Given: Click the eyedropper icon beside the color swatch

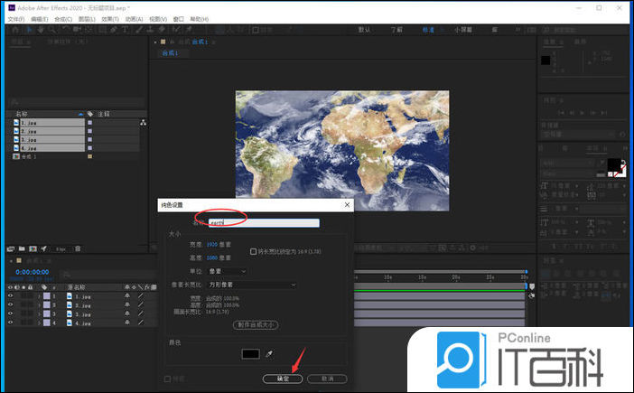Looking at the screenshot, I should [x=268, y=355].
